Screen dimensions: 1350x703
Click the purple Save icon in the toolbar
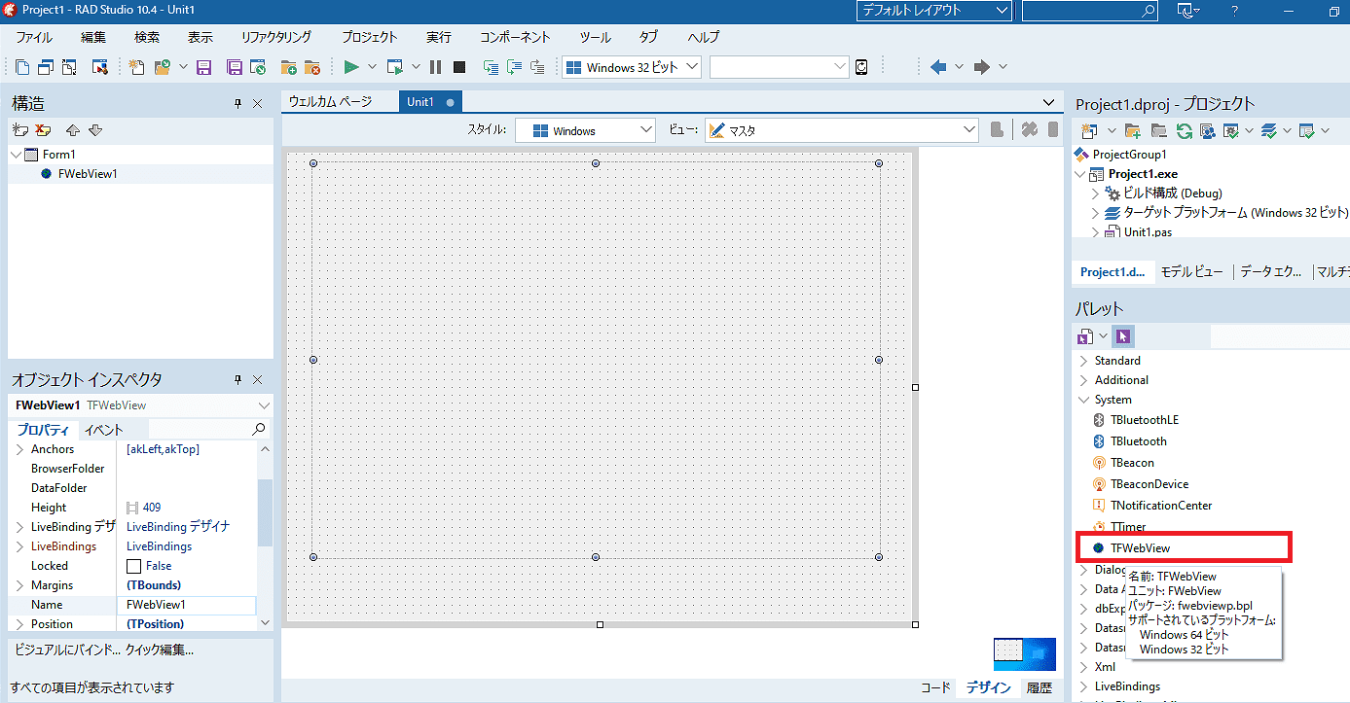tap(204, 67)
